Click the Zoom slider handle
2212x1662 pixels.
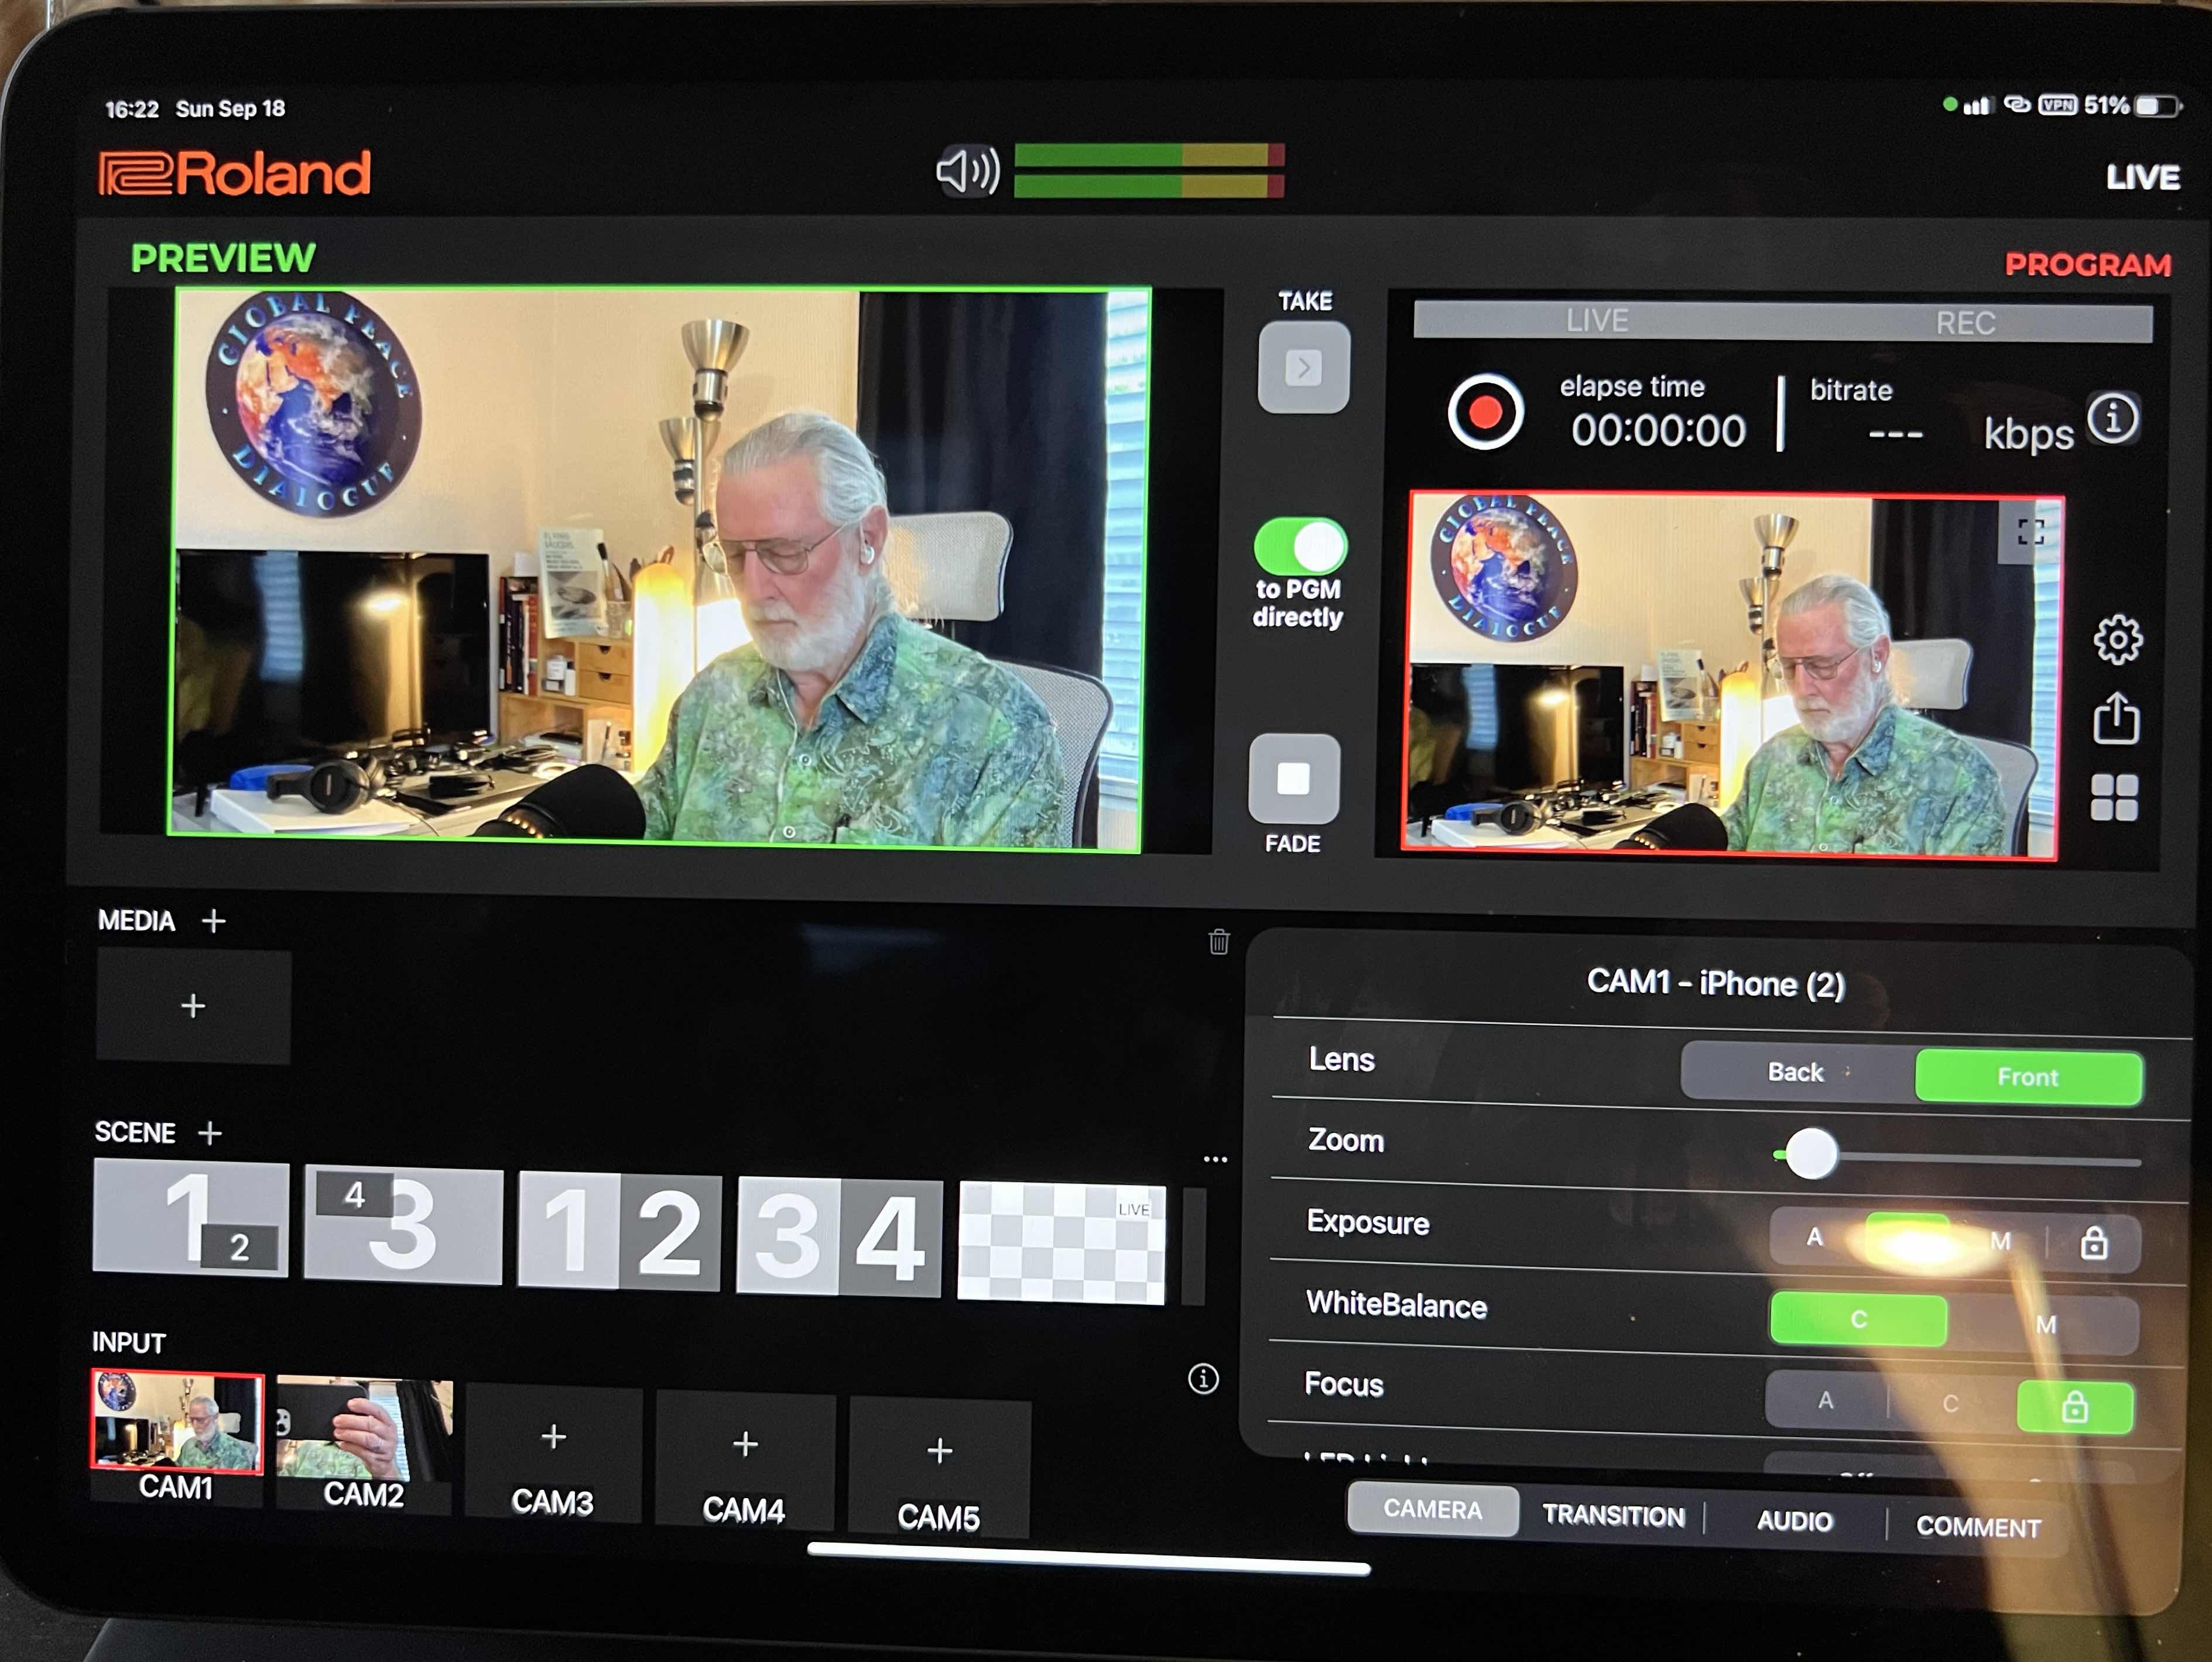[x=1811, y=1154]
